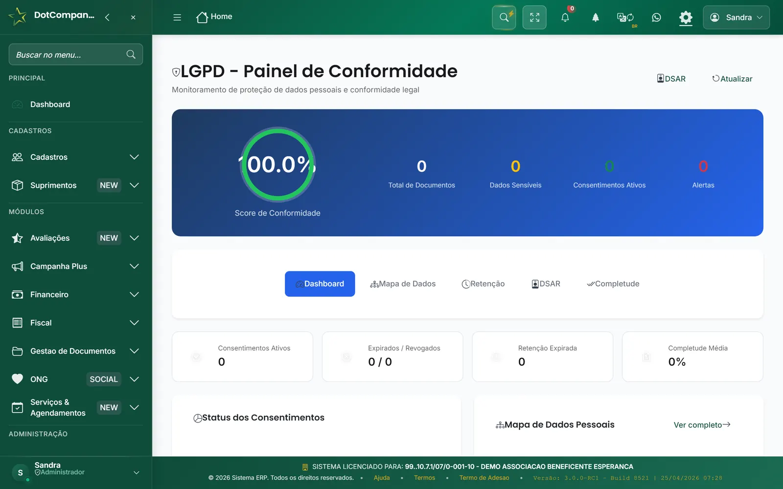This screenshot has width=783, height=489.
Task: Switch to Mapa de Dados tab
Action: pyautogui.click(x=403, y=284)
